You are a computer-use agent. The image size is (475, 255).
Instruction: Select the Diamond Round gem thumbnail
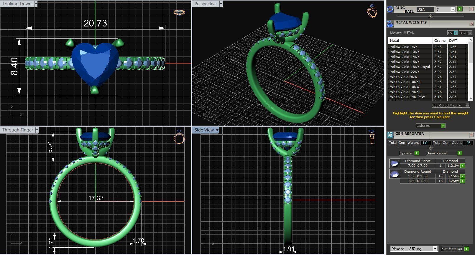tap(395, 174)
